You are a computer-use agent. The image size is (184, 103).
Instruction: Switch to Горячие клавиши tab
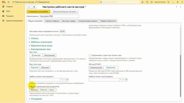52,21
